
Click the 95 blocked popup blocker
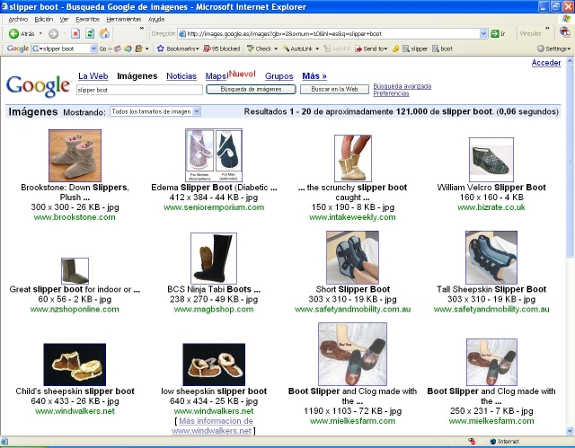click(222, 48)
